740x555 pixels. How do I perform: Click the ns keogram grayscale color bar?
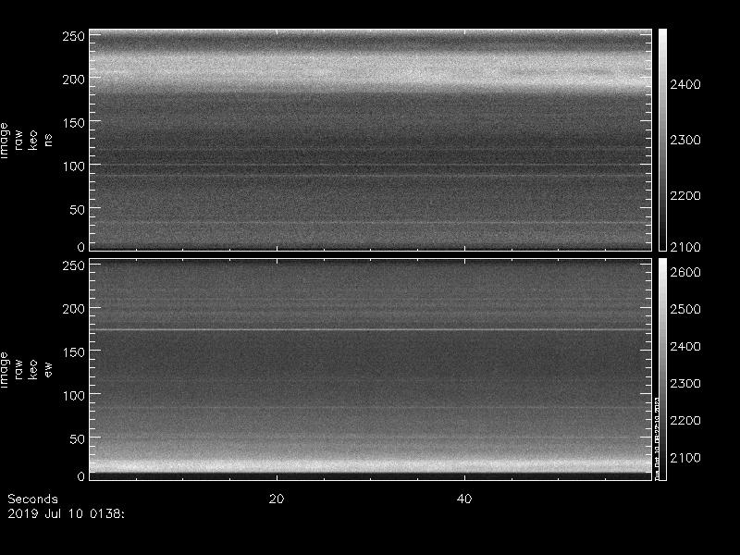tap(662, 140)
